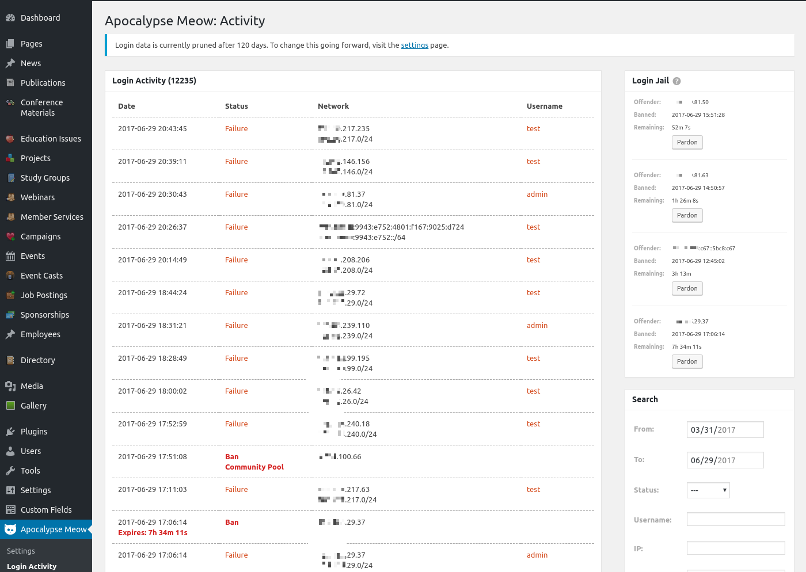This screenshot has width=806, height=572.
Task: Click the IPv6 address ending f167:9025:d724
Action: point(391,227)
